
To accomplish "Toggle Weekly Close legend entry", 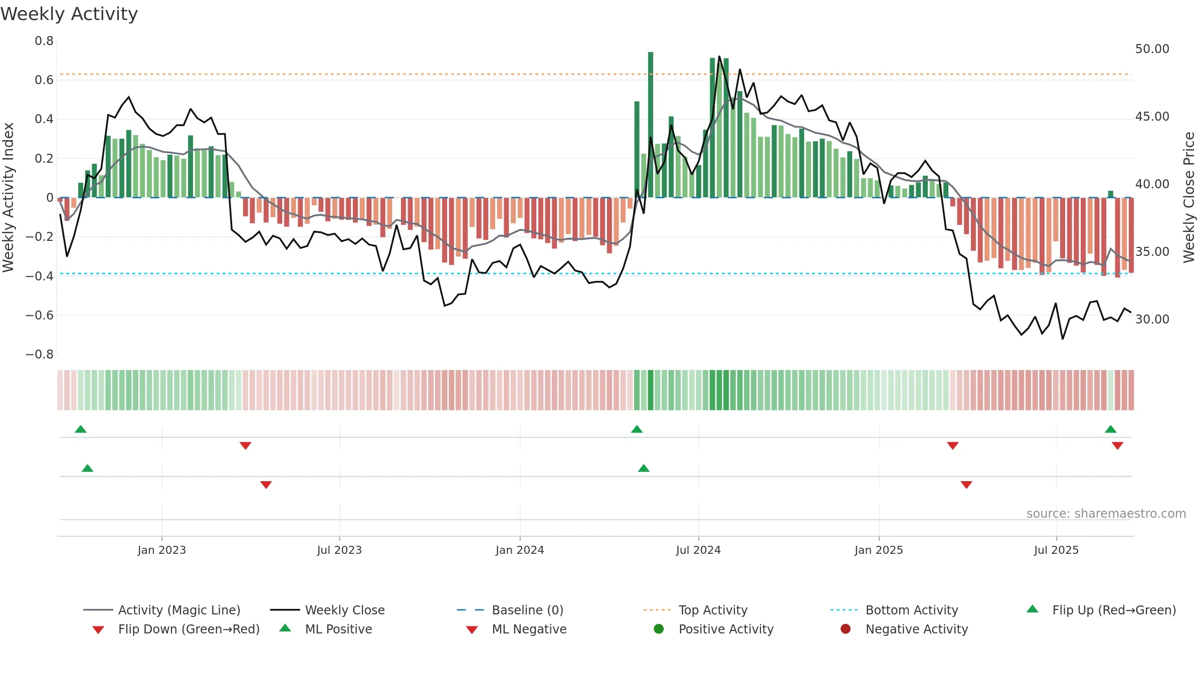I will coord(328,610).
